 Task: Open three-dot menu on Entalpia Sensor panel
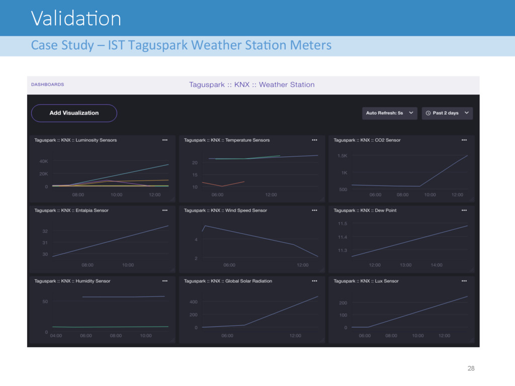[165, 211]
